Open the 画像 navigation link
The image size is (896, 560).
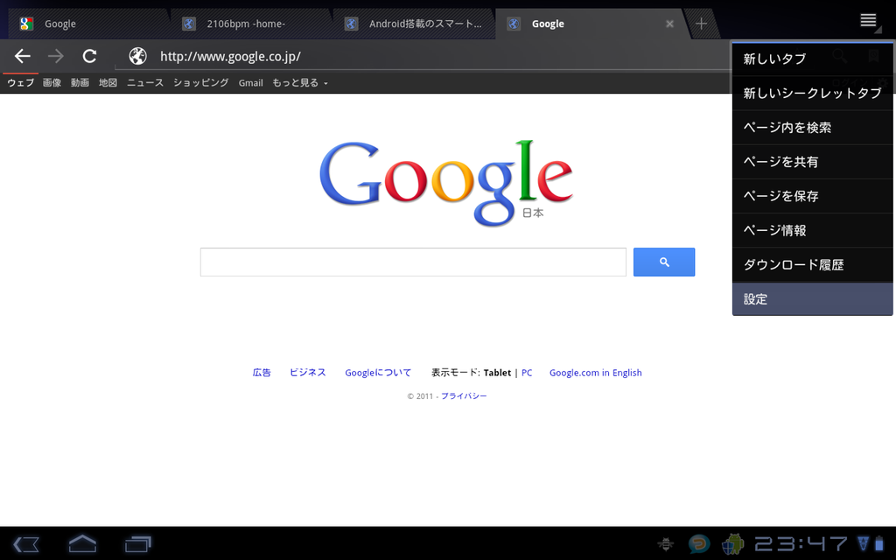52,83
